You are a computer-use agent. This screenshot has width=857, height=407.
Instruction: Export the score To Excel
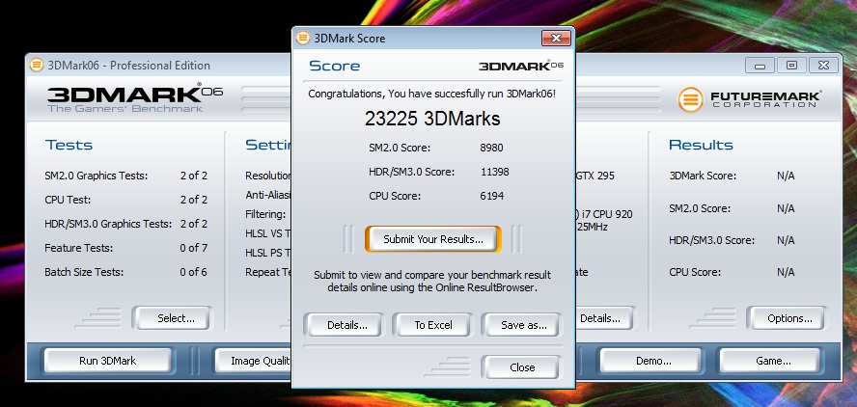pos(433,325)
